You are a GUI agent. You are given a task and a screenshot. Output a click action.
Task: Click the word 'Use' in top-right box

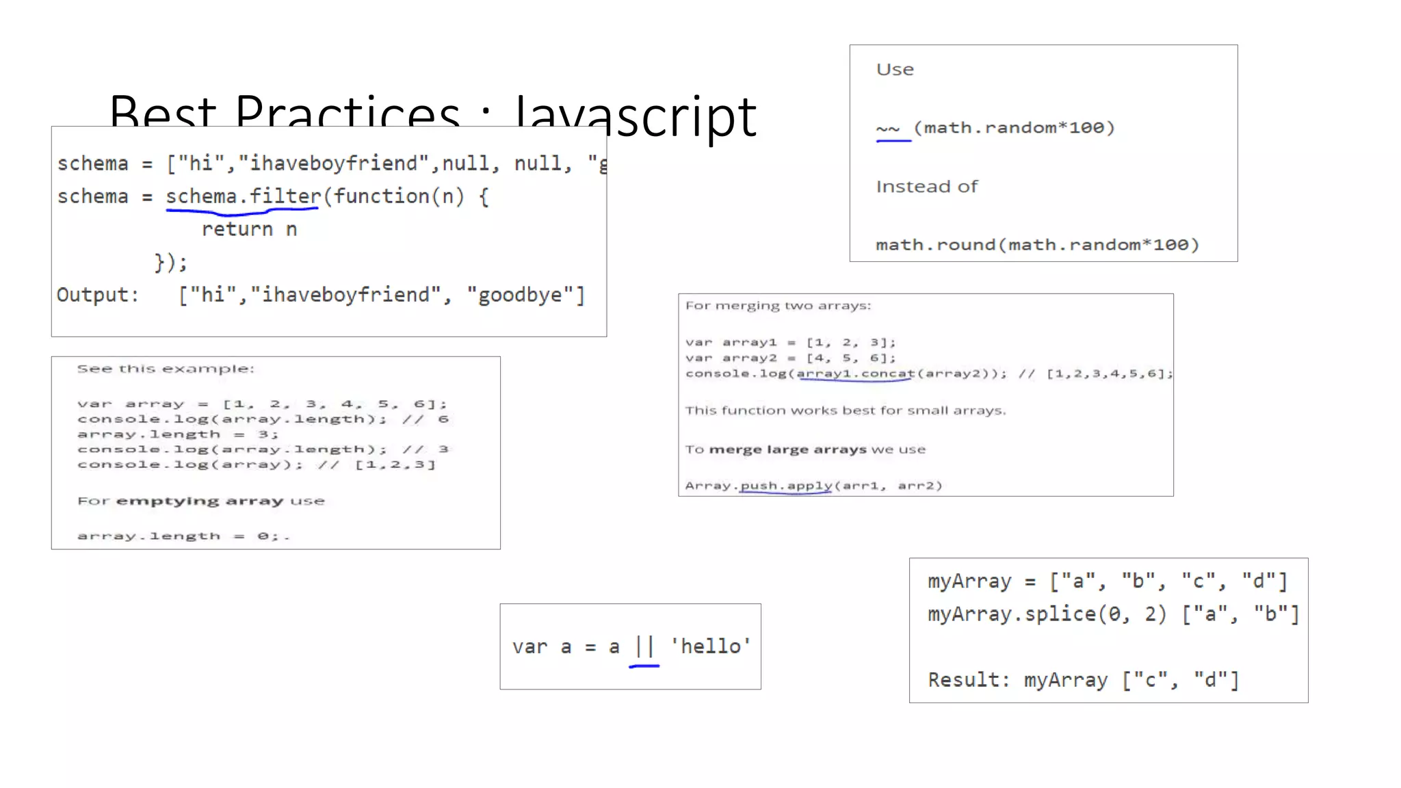click(x=895, y=70)
